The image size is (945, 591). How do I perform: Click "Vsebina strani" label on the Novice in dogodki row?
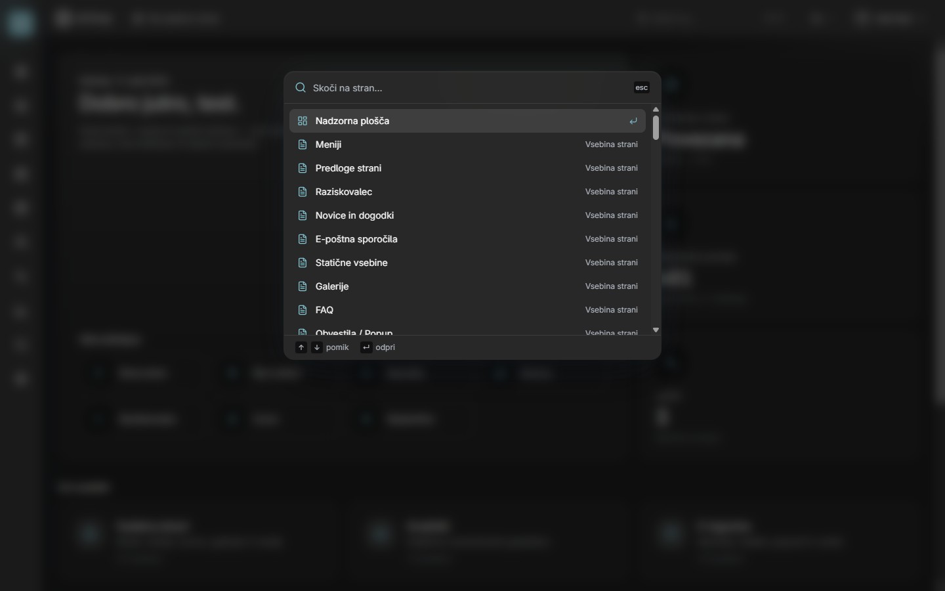(x=612, y=215)
